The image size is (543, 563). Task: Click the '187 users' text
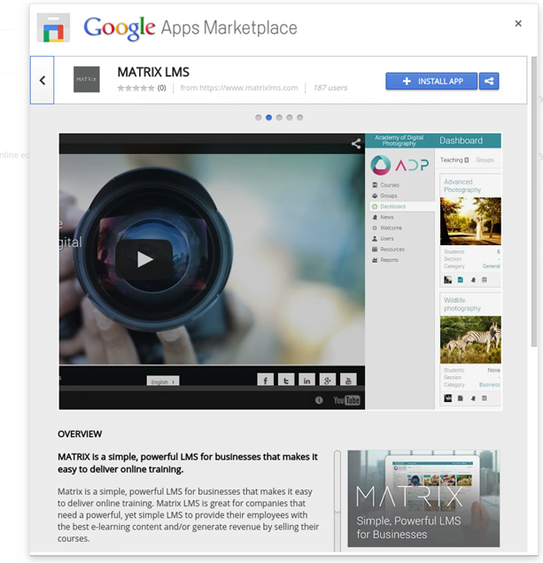click(330, 88)
